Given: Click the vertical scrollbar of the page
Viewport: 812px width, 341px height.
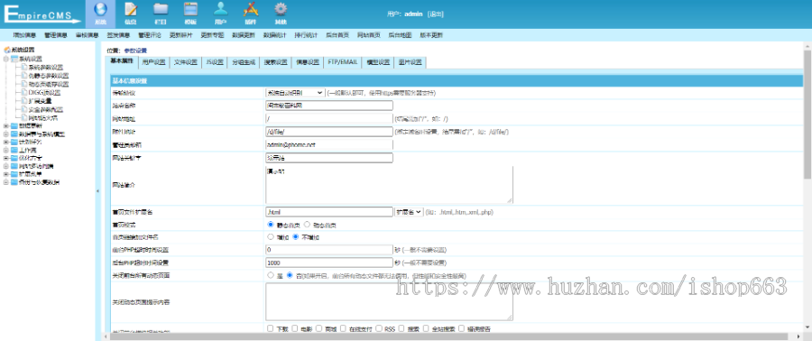Looking at the screenshot, I should pos(807,114).
